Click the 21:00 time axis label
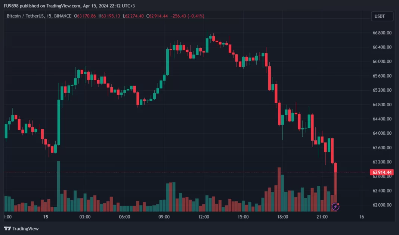 click(322, 217)
